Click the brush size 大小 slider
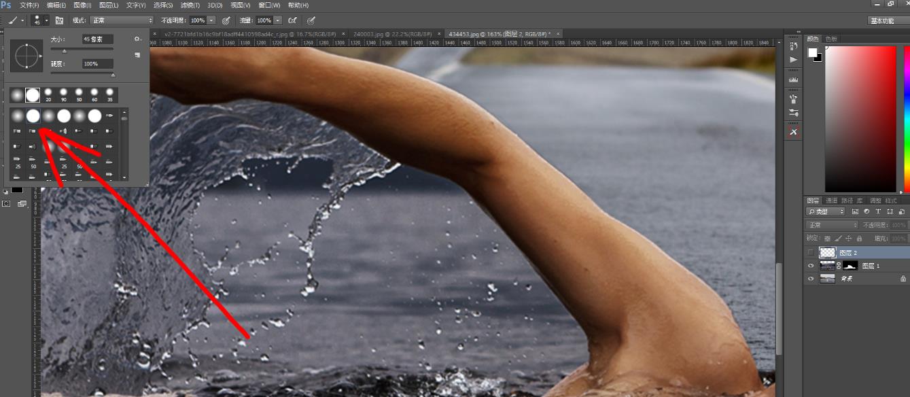 (82, 50)
